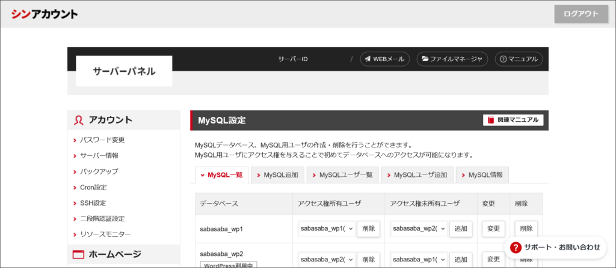Click the sabasaba_wp1 database name

click(221, 229)
